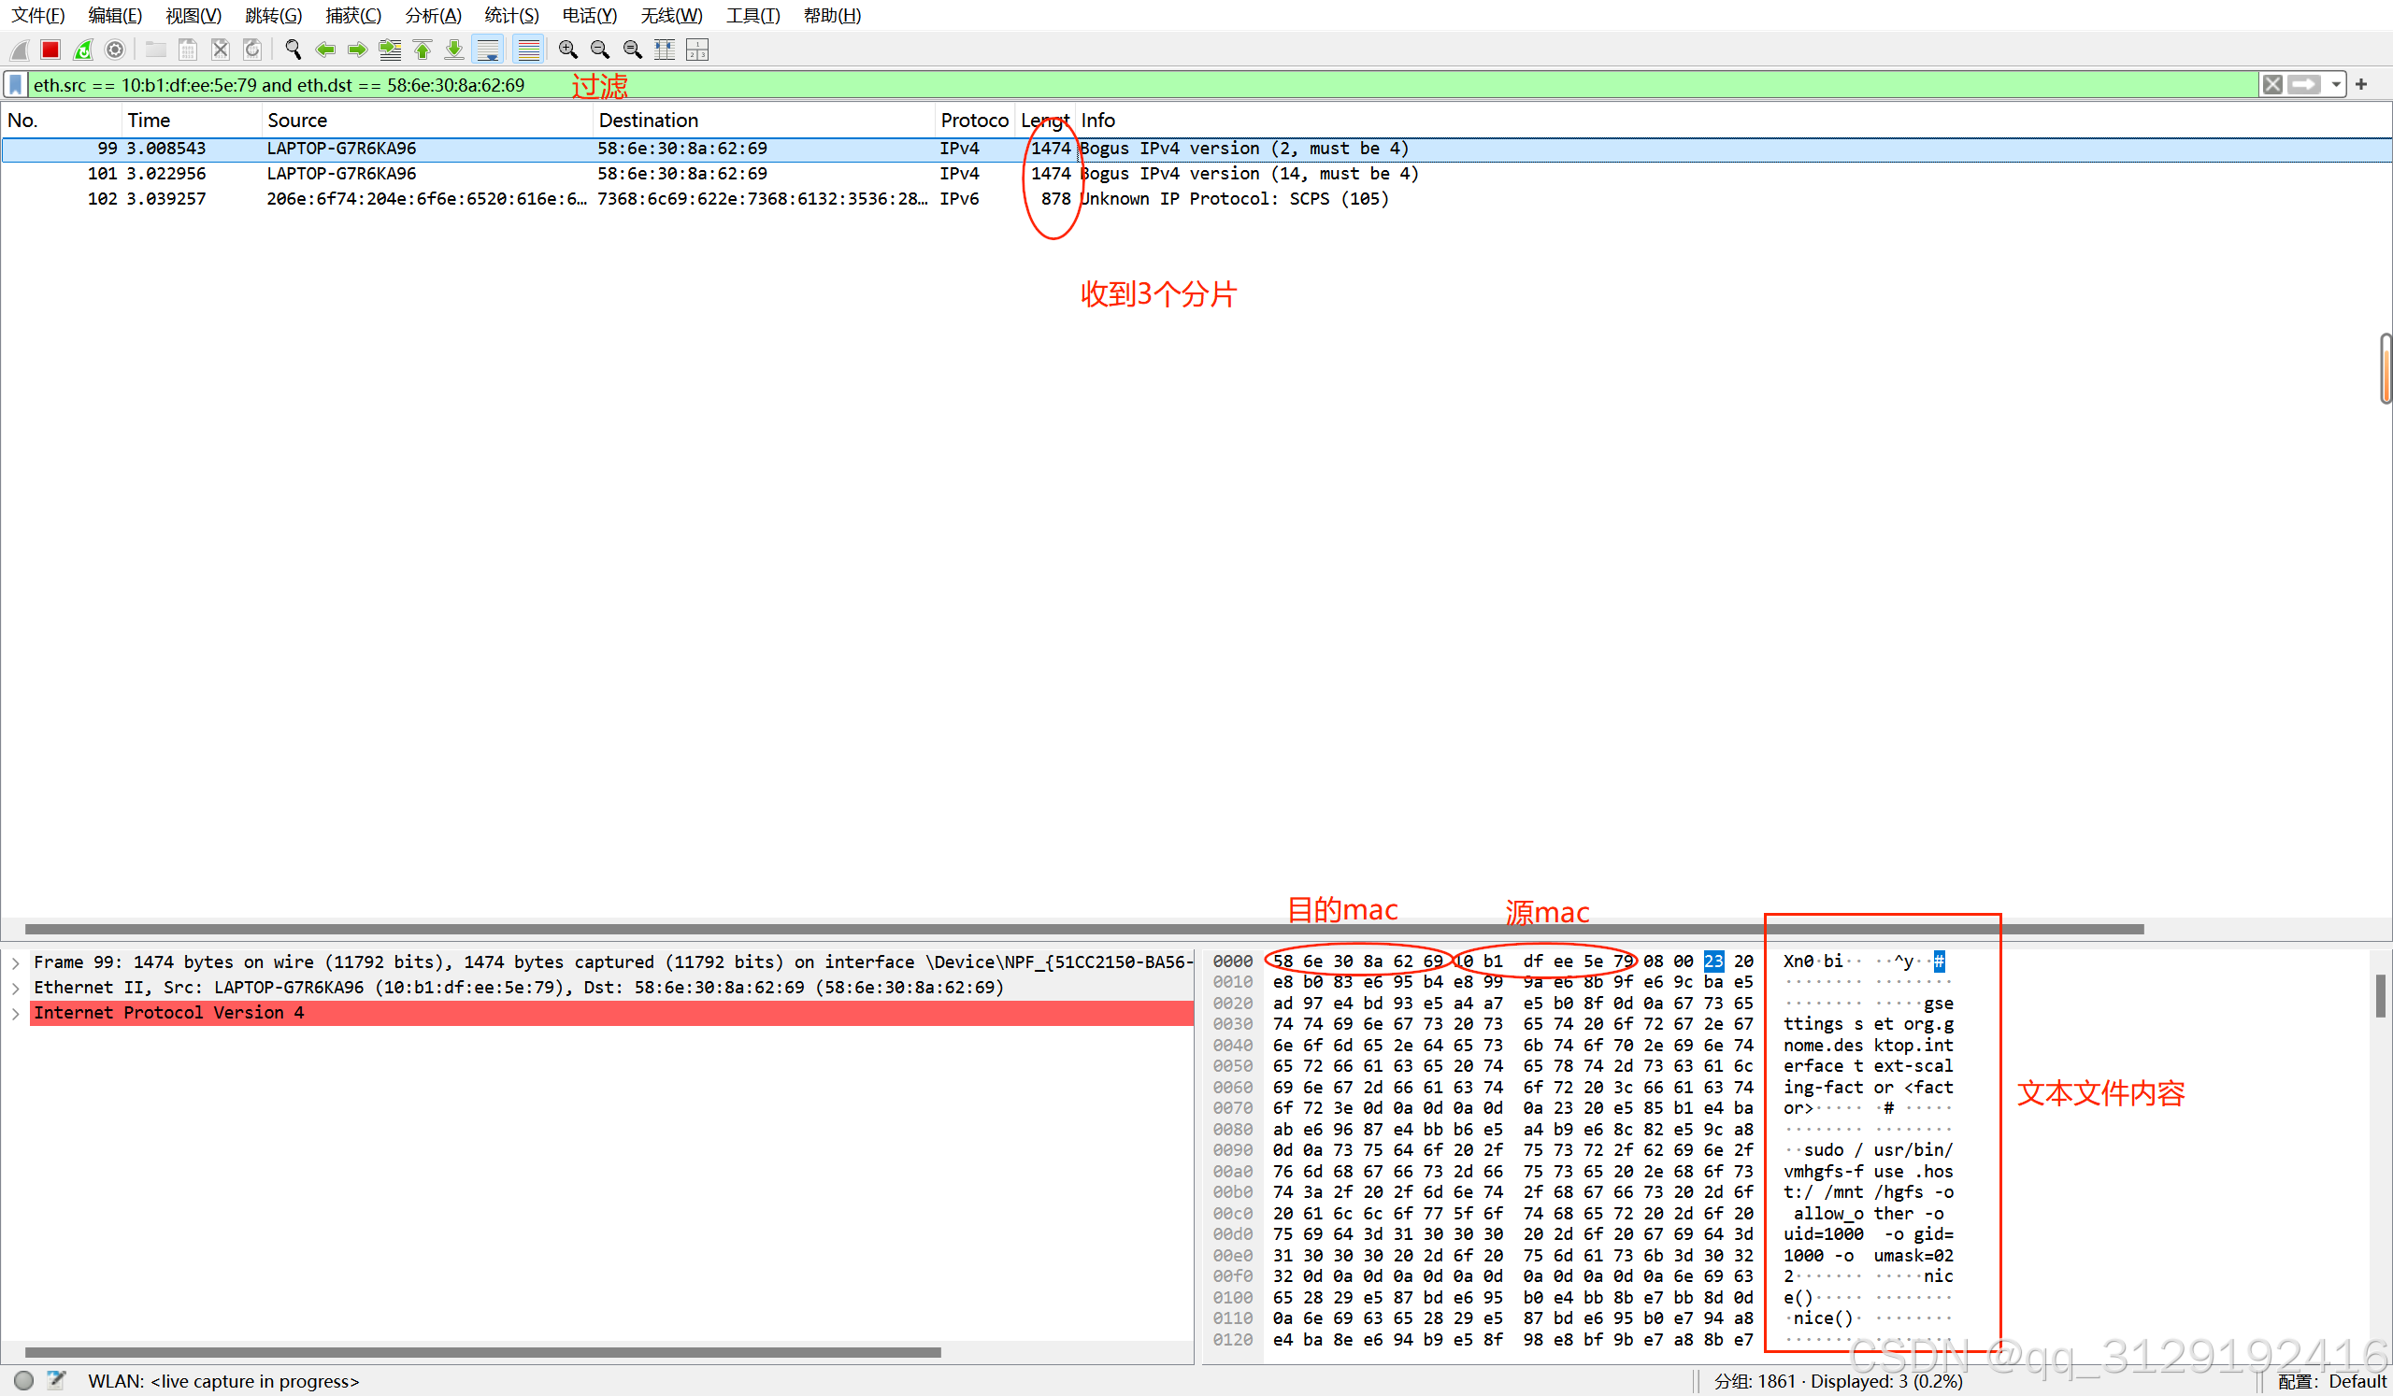The image size is (2393, 1396).
Task: Apply the current display filter with the arrow button
Action: 2306,84
